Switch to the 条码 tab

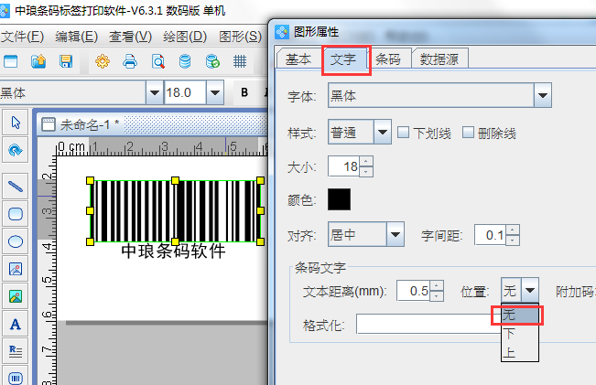click(x=389, y=60)
